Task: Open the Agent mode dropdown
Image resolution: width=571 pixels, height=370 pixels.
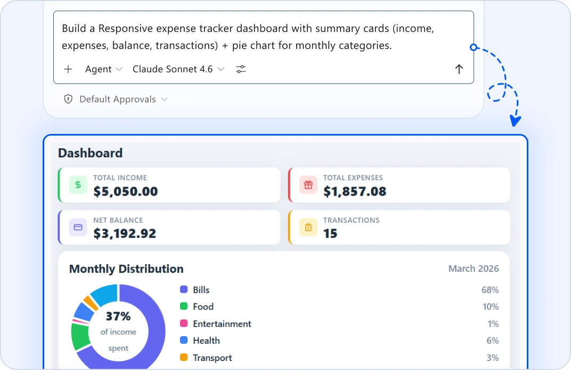Action: (x=104, y=69)
